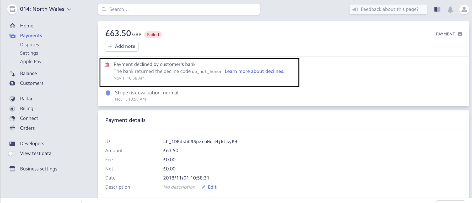Open the documentation book icon
This screenshot has width=472, height=203.
click(437, 10)
